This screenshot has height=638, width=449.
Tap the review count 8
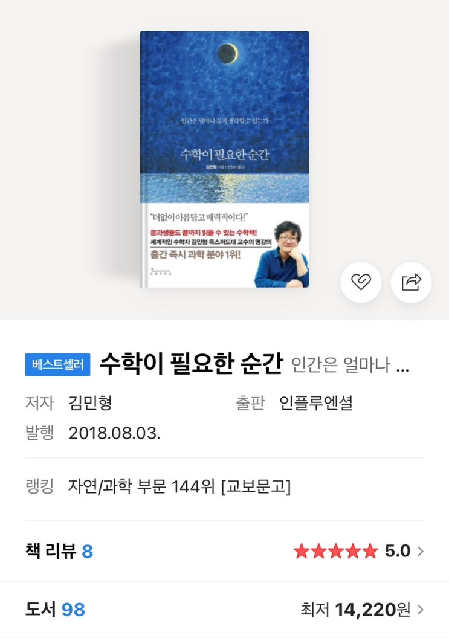tap(88, 552)
